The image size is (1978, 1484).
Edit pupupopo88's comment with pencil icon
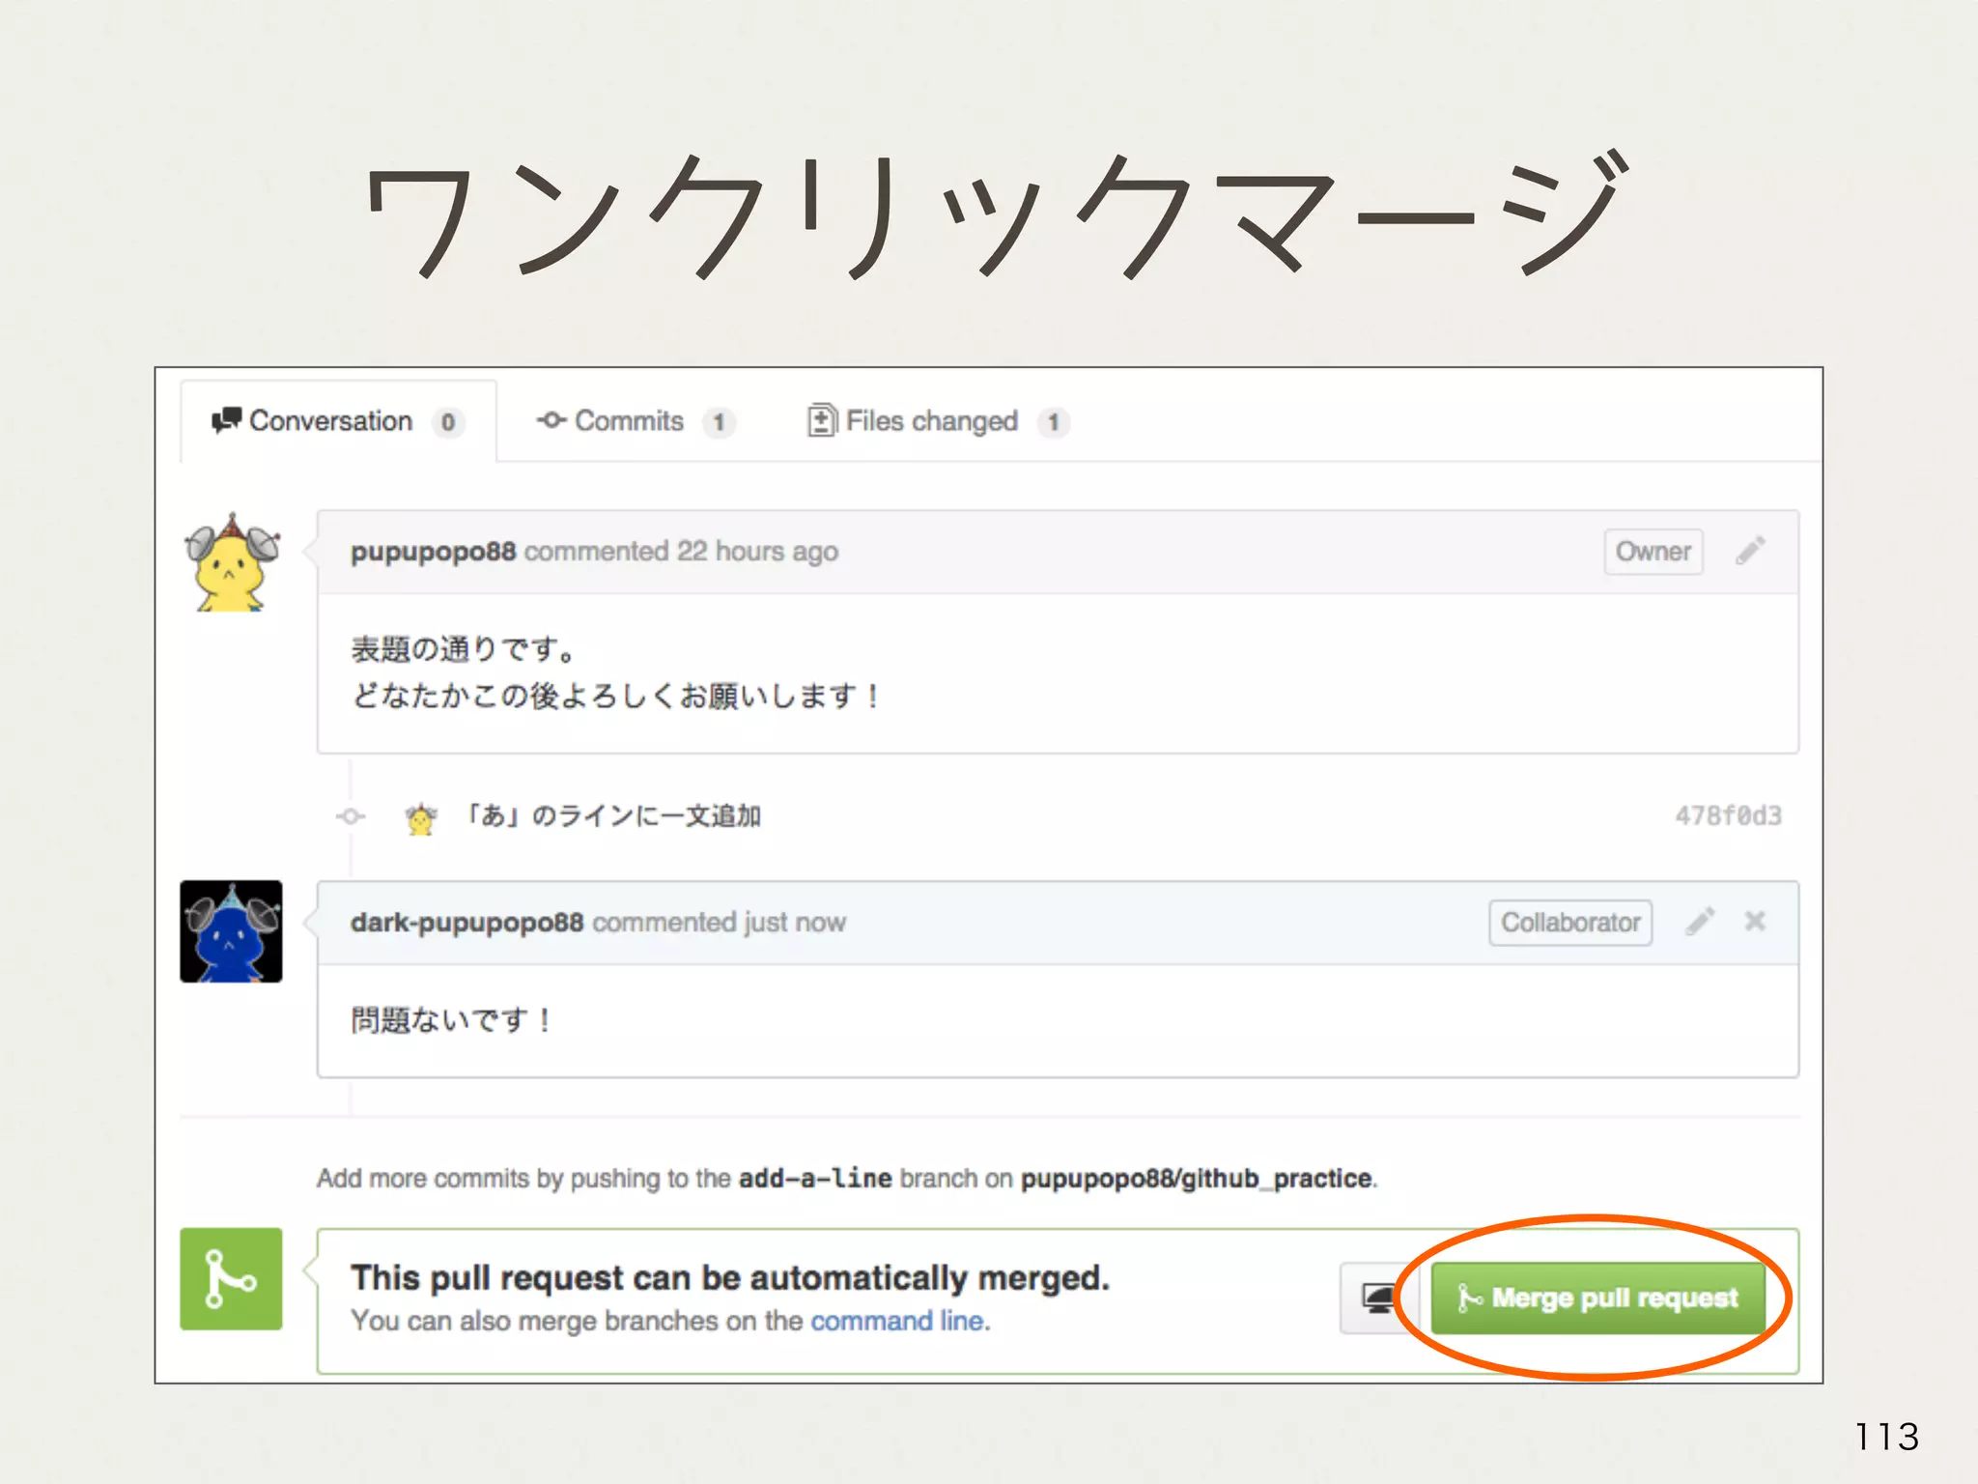point(1750,551)
